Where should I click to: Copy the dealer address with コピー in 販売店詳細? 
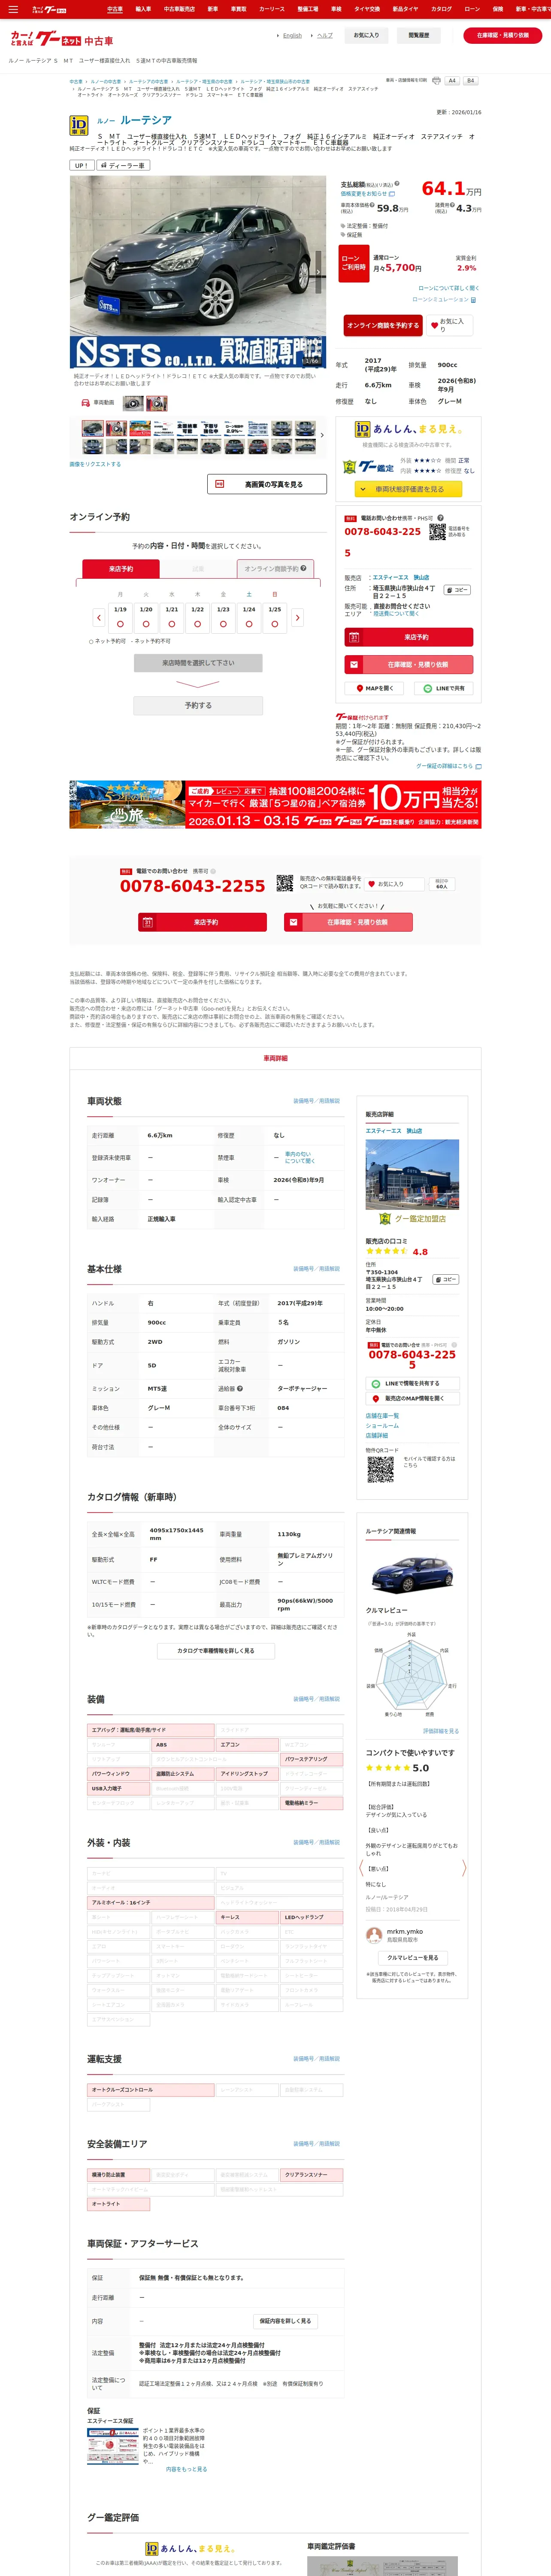coord(445,1279)
